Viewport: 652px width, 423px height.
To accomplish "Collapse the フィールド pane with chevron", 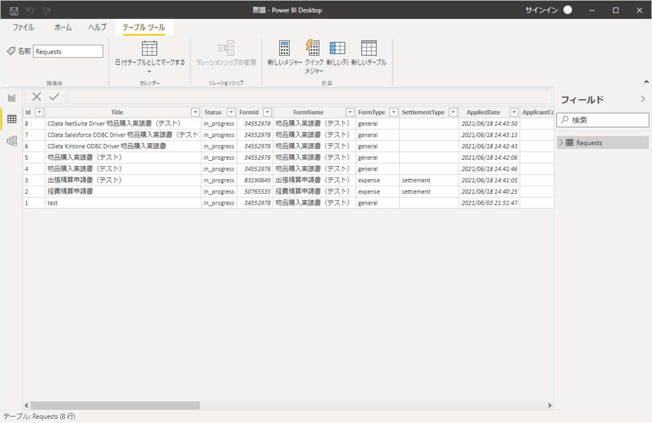I will 643,99.
